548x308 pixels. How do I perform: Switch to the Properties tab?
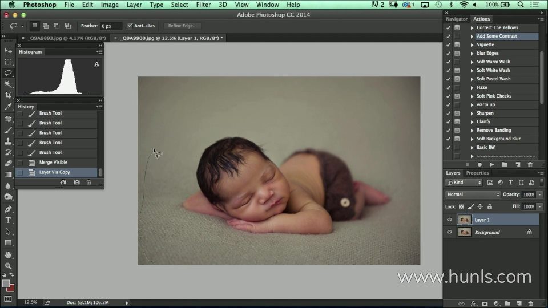click(477, 173)
